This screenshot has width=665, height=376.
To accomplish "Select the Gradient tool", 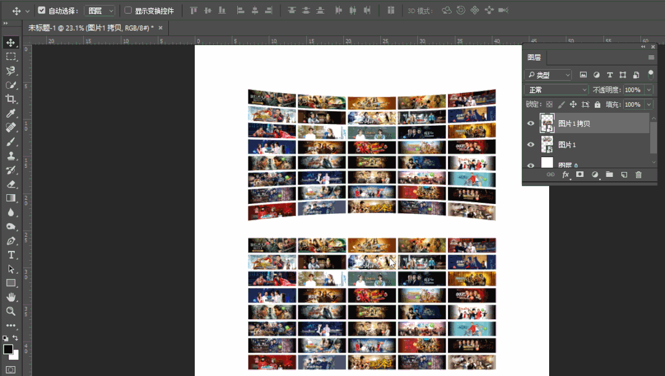I will (x=11, y=198).
